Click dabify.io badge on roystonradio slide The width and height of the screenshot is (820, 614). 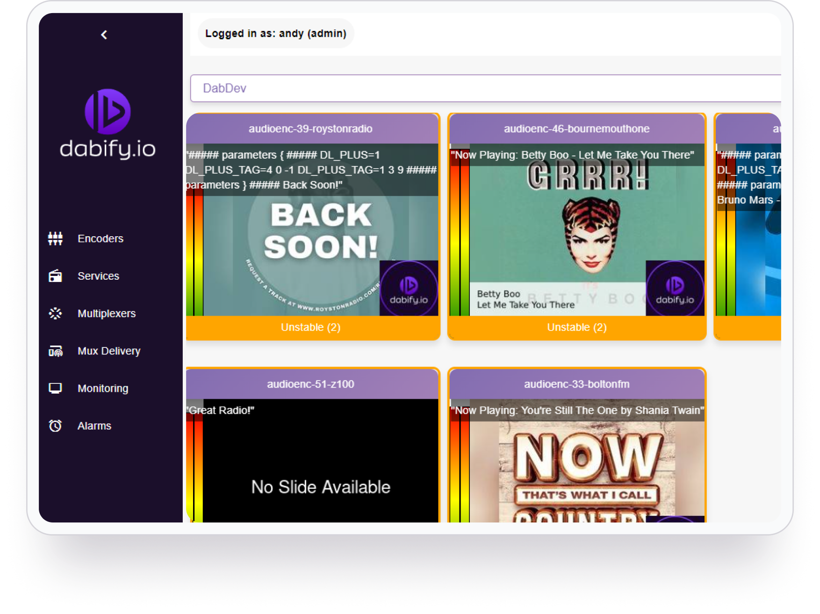pyautogui.click(x=409, y=289)
